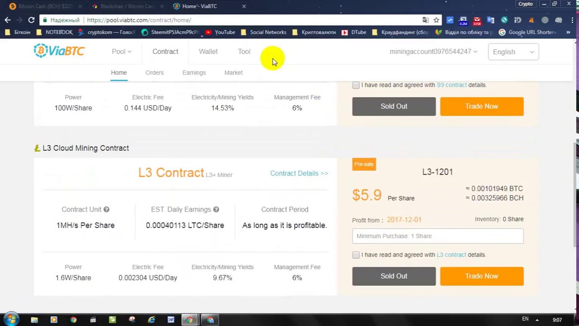
Task: Tick the L3 contract agreement checkbox
Action: coord(356,255)
